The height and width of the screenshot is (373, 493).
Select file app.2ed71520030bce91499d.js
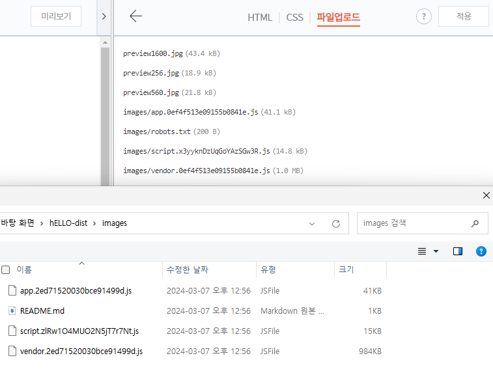click(76, 291)
